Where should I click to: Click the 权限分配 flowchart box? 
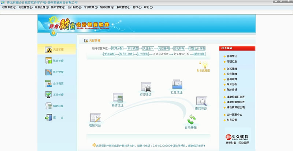pos(117,49)
